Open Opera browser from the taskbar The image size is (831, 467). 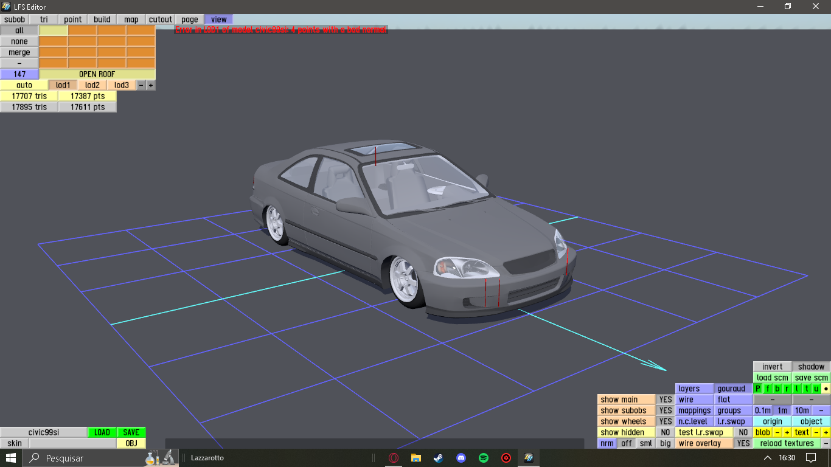coord(394,458)
